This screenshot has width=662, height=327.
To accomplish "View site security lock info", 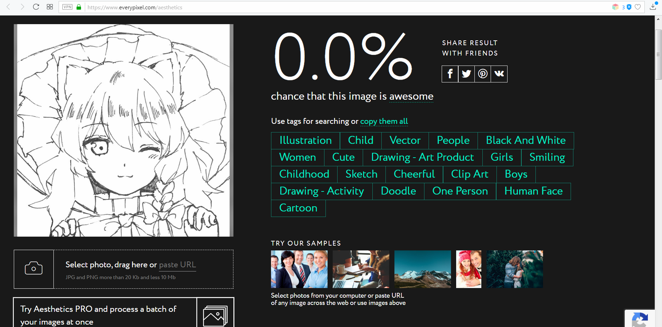I will pyautogui.click(x=79, y=7).
